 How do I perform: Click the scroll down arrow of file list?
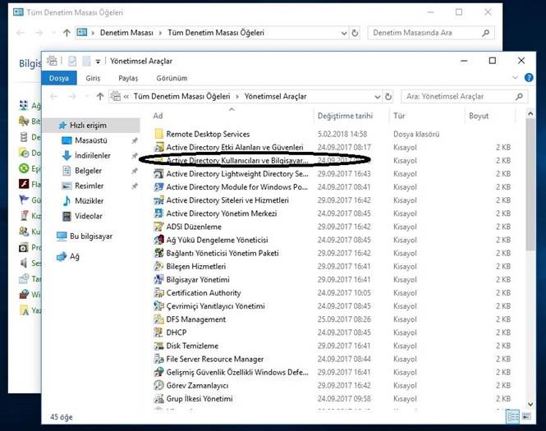point(530,404)
